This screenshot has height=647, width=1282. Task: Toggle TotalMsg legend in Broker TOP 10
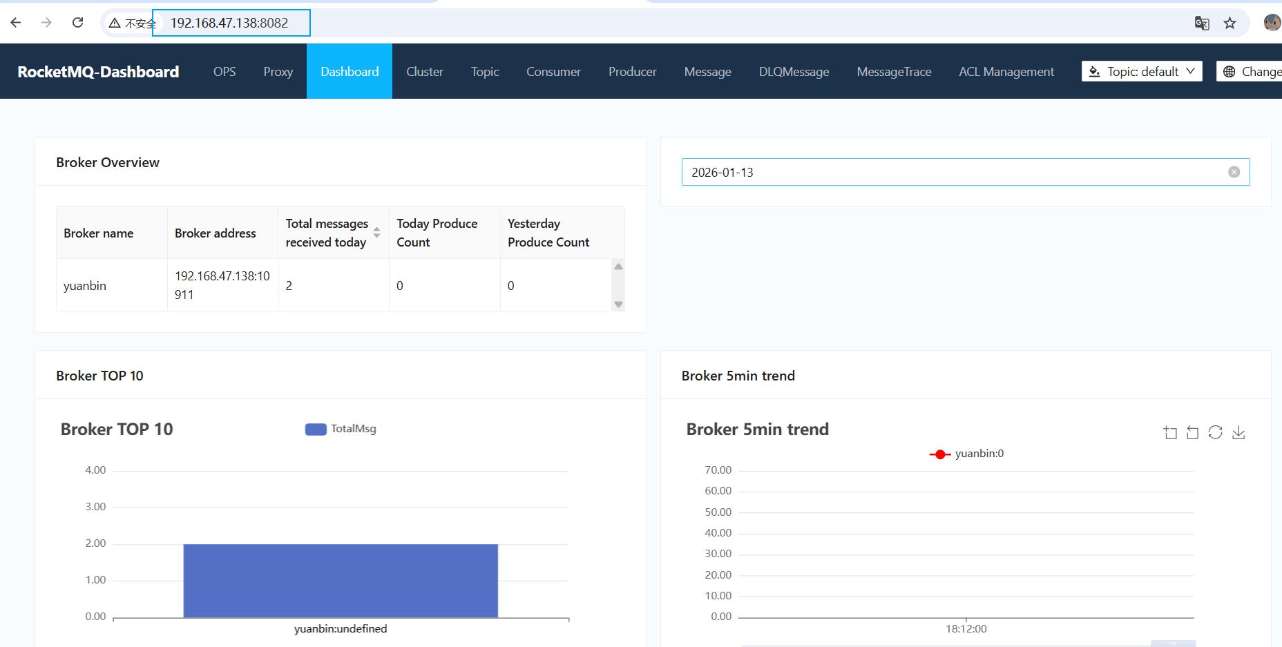pos(341,429)
